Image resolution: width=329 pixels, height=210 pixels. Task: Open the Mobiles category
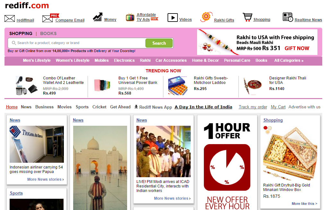click(x=101, y=60)
